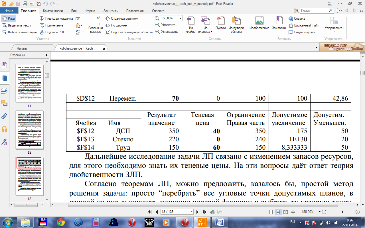Open the tab list dropdown arrow

click(x=316, y=47)
